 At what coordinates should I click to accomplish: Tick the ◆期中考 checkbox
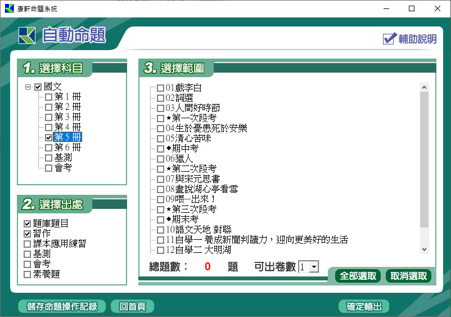(161, 149)
